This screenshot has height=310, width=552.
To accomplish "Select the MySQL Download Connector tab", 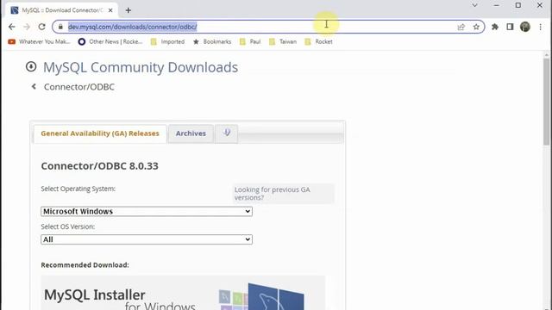I will coord(62,10).
